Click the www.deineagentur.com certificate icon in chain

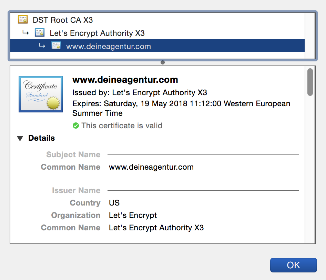(56, 46)
